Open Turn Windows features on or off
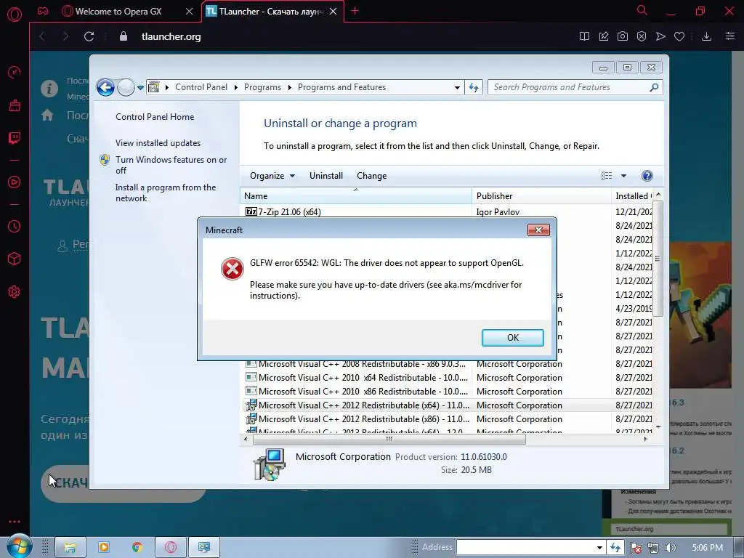The height and width of the screenshot is (558, 744). tap(171, 165)
